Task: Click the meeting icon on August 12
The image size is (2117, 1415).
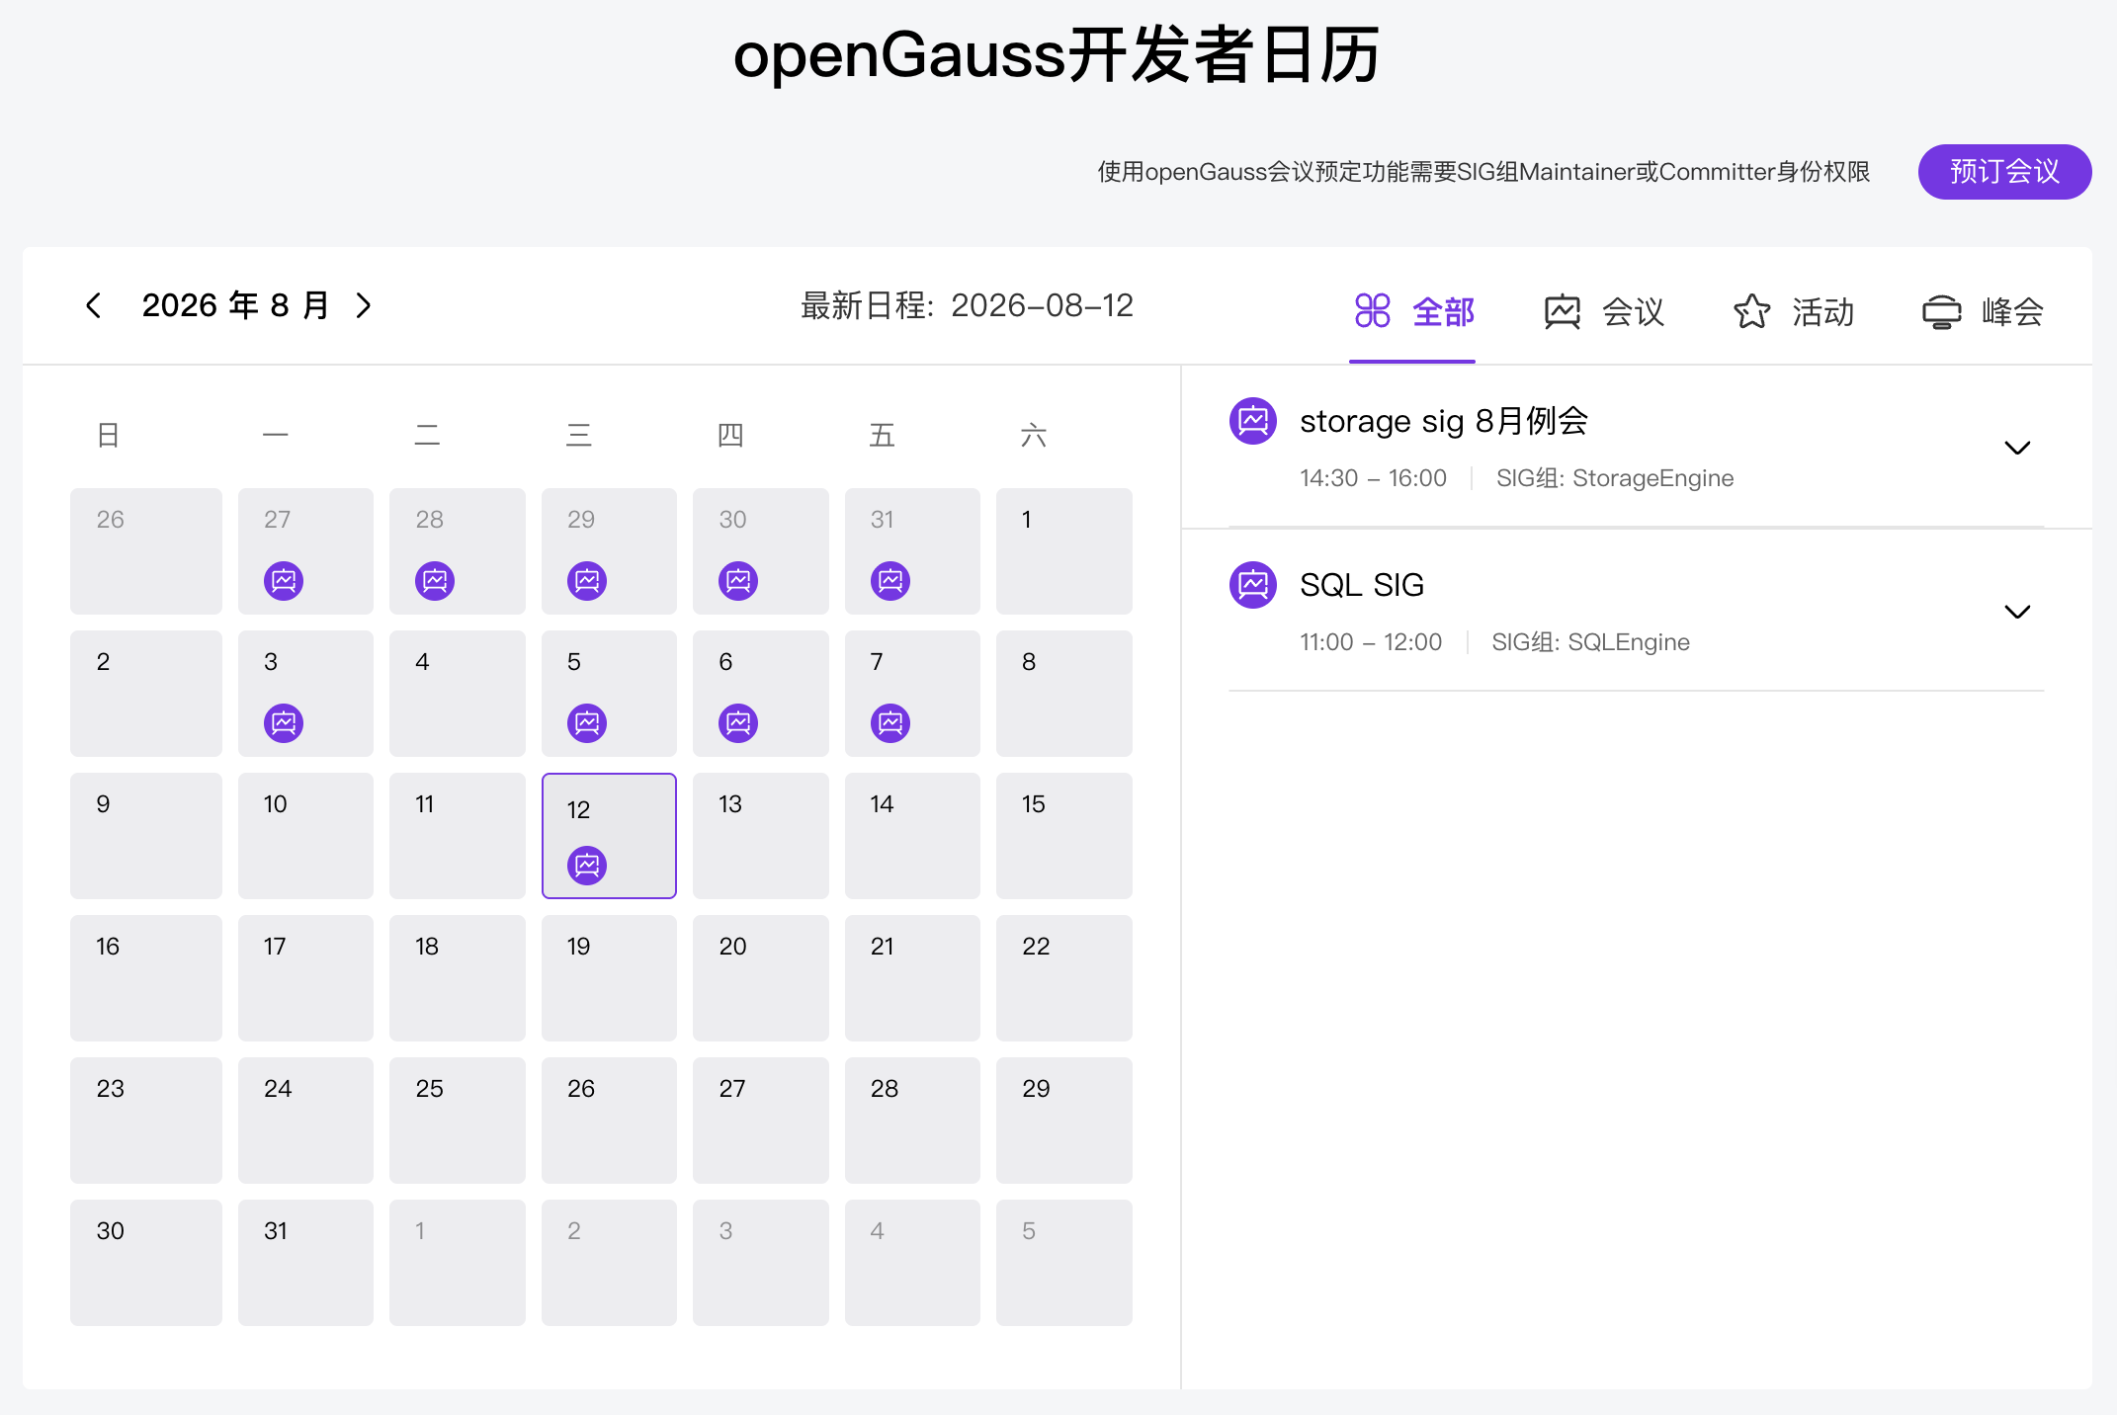Action: point(587,865)
